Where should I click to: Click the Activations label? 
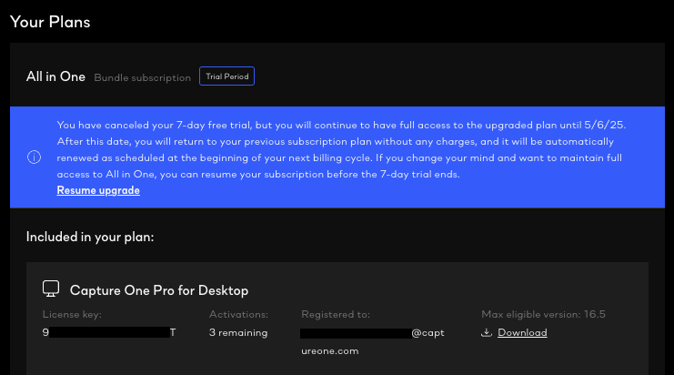(237, 314)
